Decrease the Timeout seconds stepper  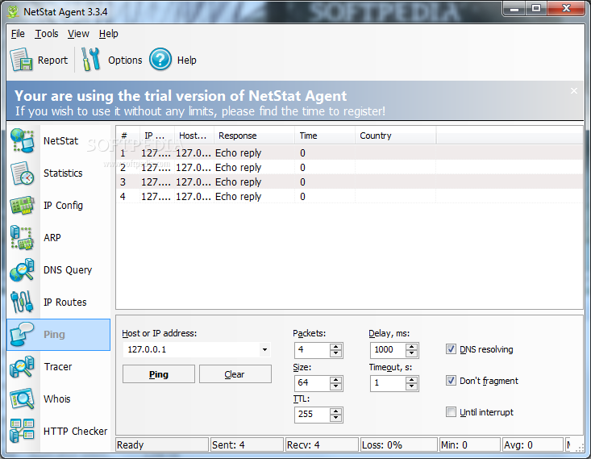click(x=411, y=387)
